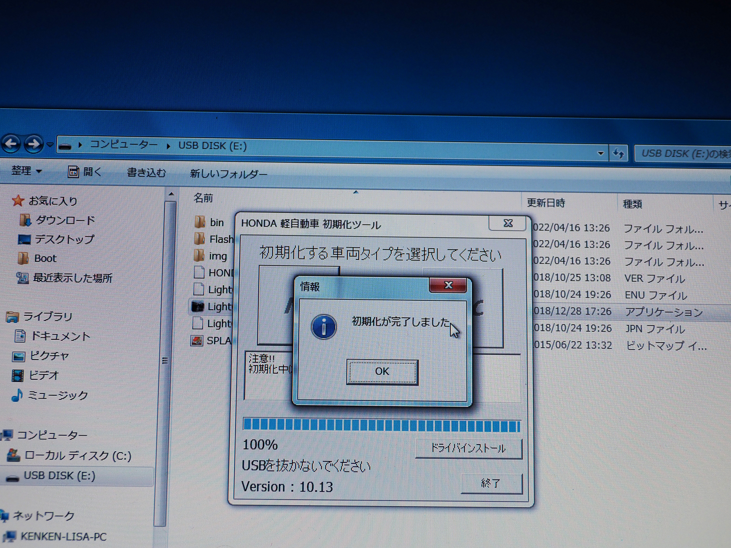731x548 pixels.
Task: Click the Boot folder icon
Action: tap(23, 258)
